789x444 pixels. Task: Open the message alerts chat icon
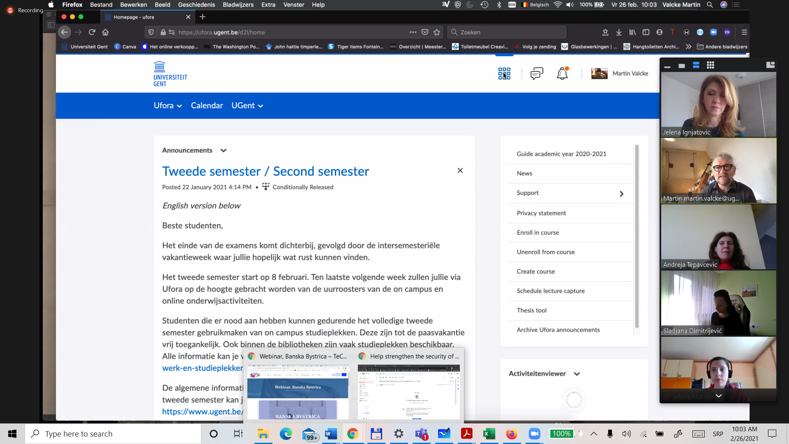coord(537,74)
